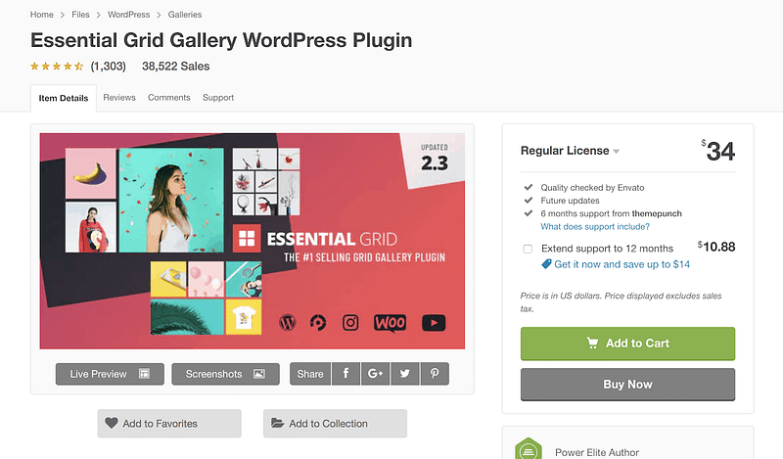Viewport: 783px width, 459px height.
Task: Click the Buy Now button
Action: 627,385
